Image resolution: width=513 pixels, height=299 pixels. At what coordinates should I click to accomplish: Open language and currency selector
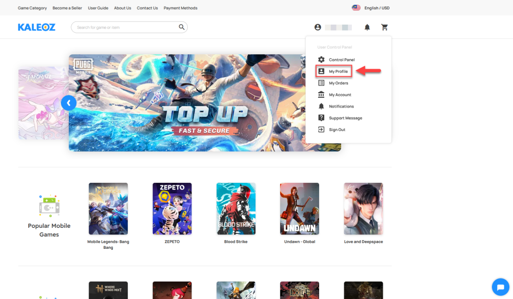370,8
